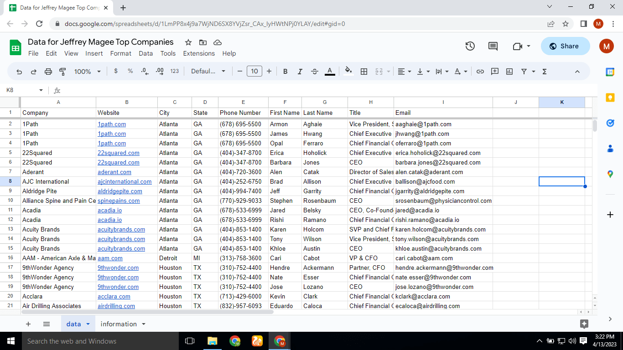Increase font size with plus button
This screenshot has width=623, height=350.
point(269,71)
